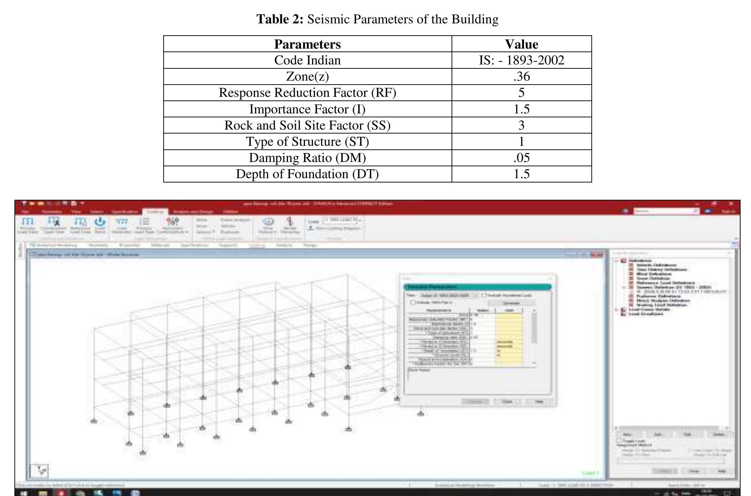The width and height of the screenshot is (751, 496).
Task: Tick the Include Accidental Load checkbox
Action: (484, 295)
